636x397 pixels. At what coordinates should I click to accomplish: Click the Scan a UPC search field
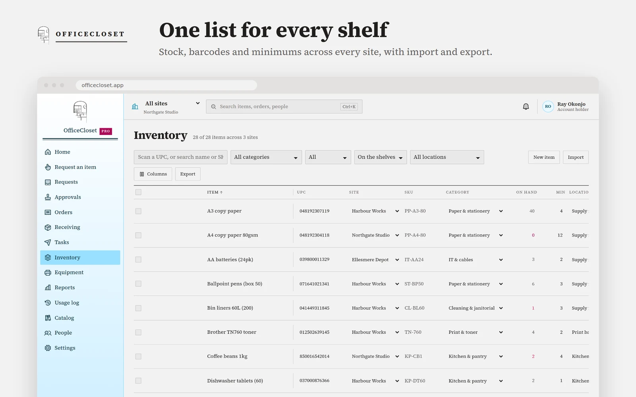pyautogui.click(x=180, y=157)
